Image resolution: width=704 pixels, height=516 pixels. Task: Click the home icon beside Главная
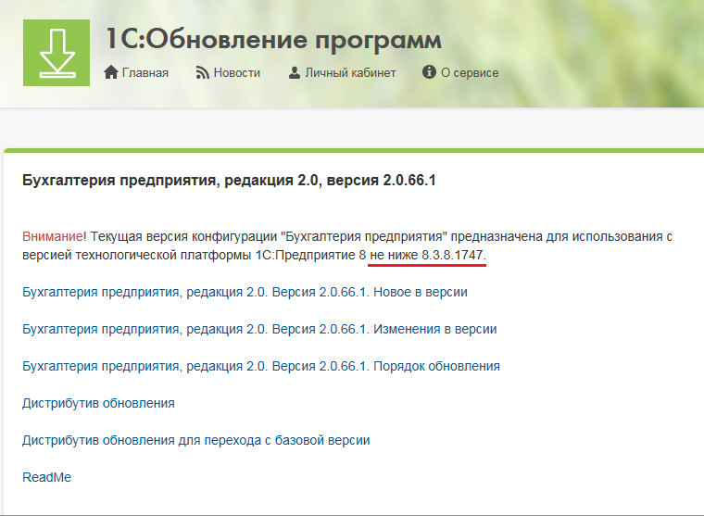coord(111,72)
